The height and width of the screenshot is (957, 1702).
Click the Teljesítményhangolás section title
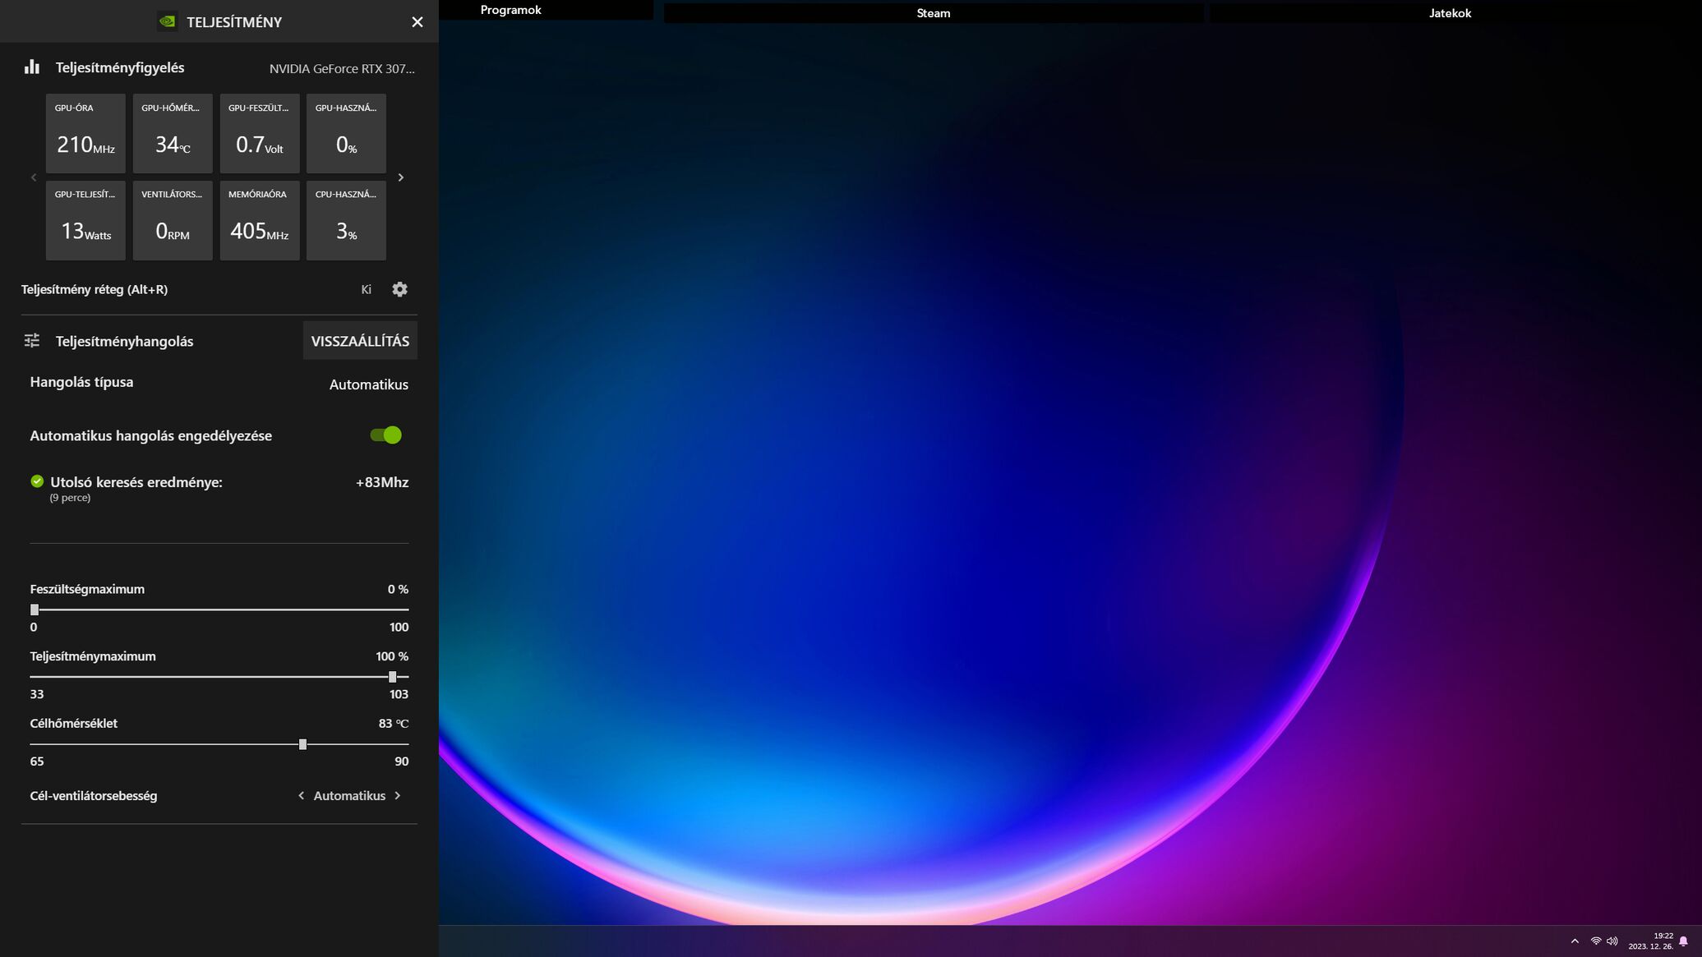coord(124,341)
